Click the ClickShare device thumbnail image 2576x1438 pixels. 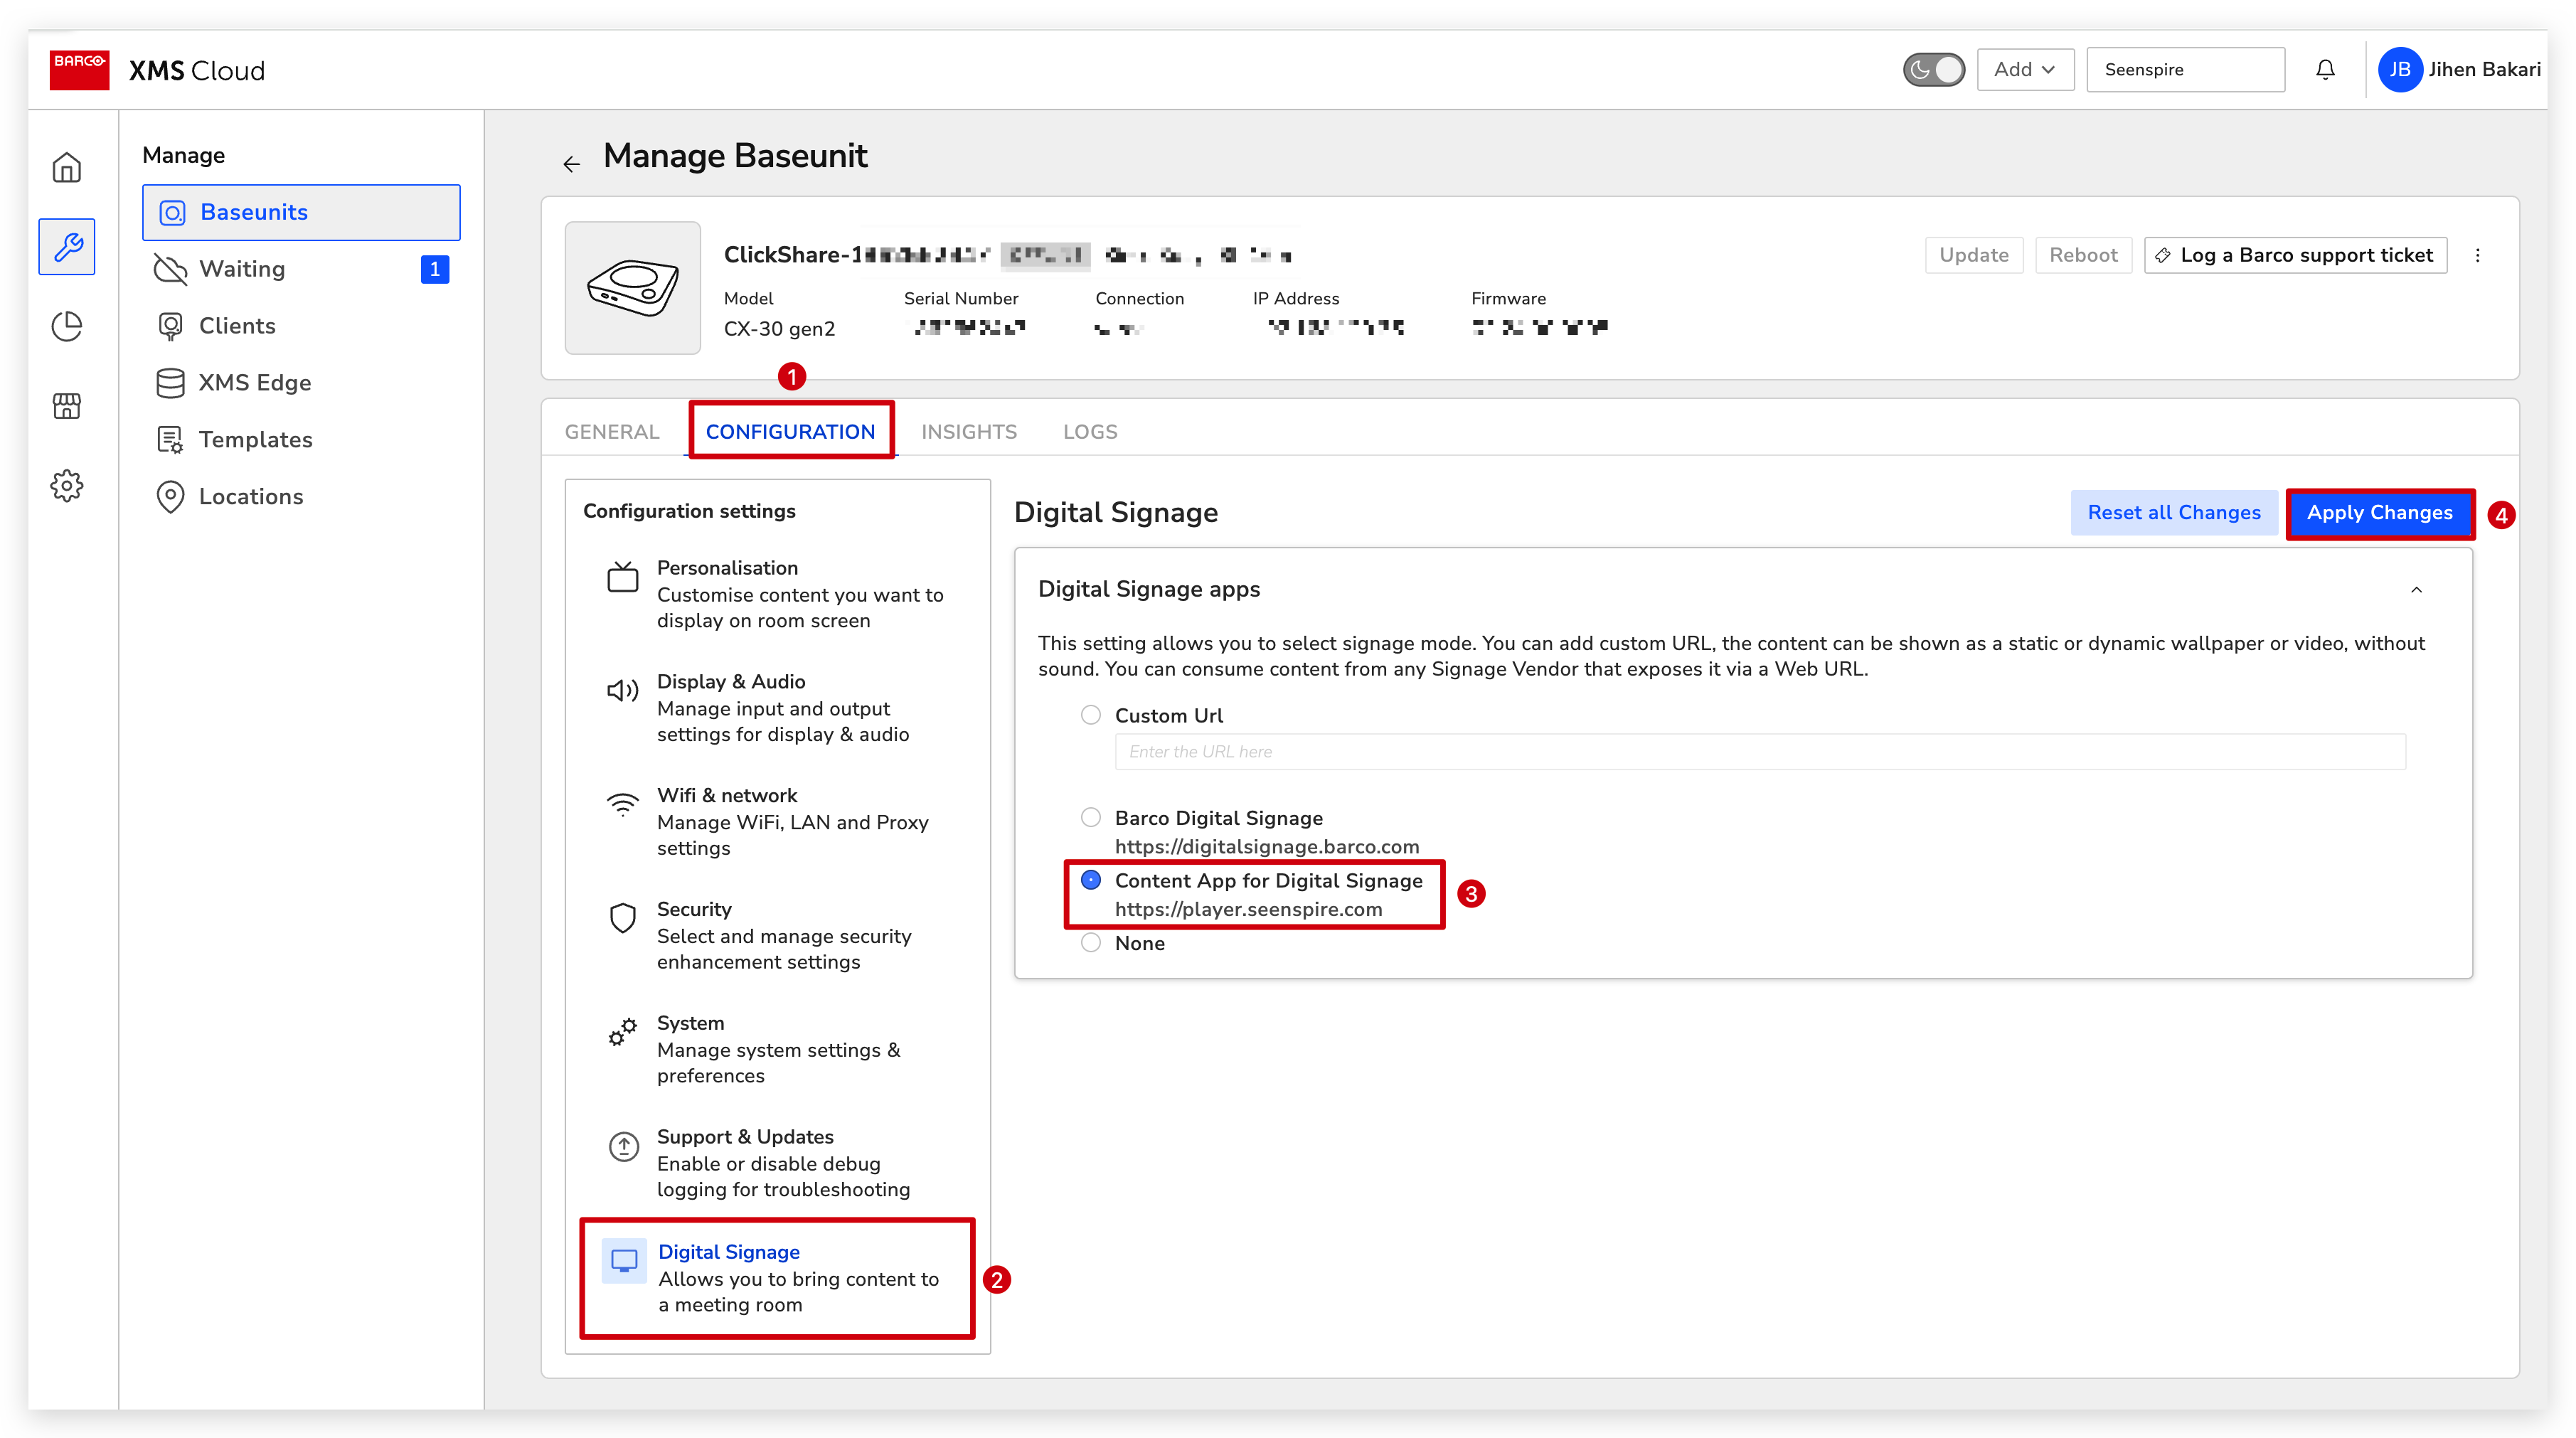click(x=633, y=288)
